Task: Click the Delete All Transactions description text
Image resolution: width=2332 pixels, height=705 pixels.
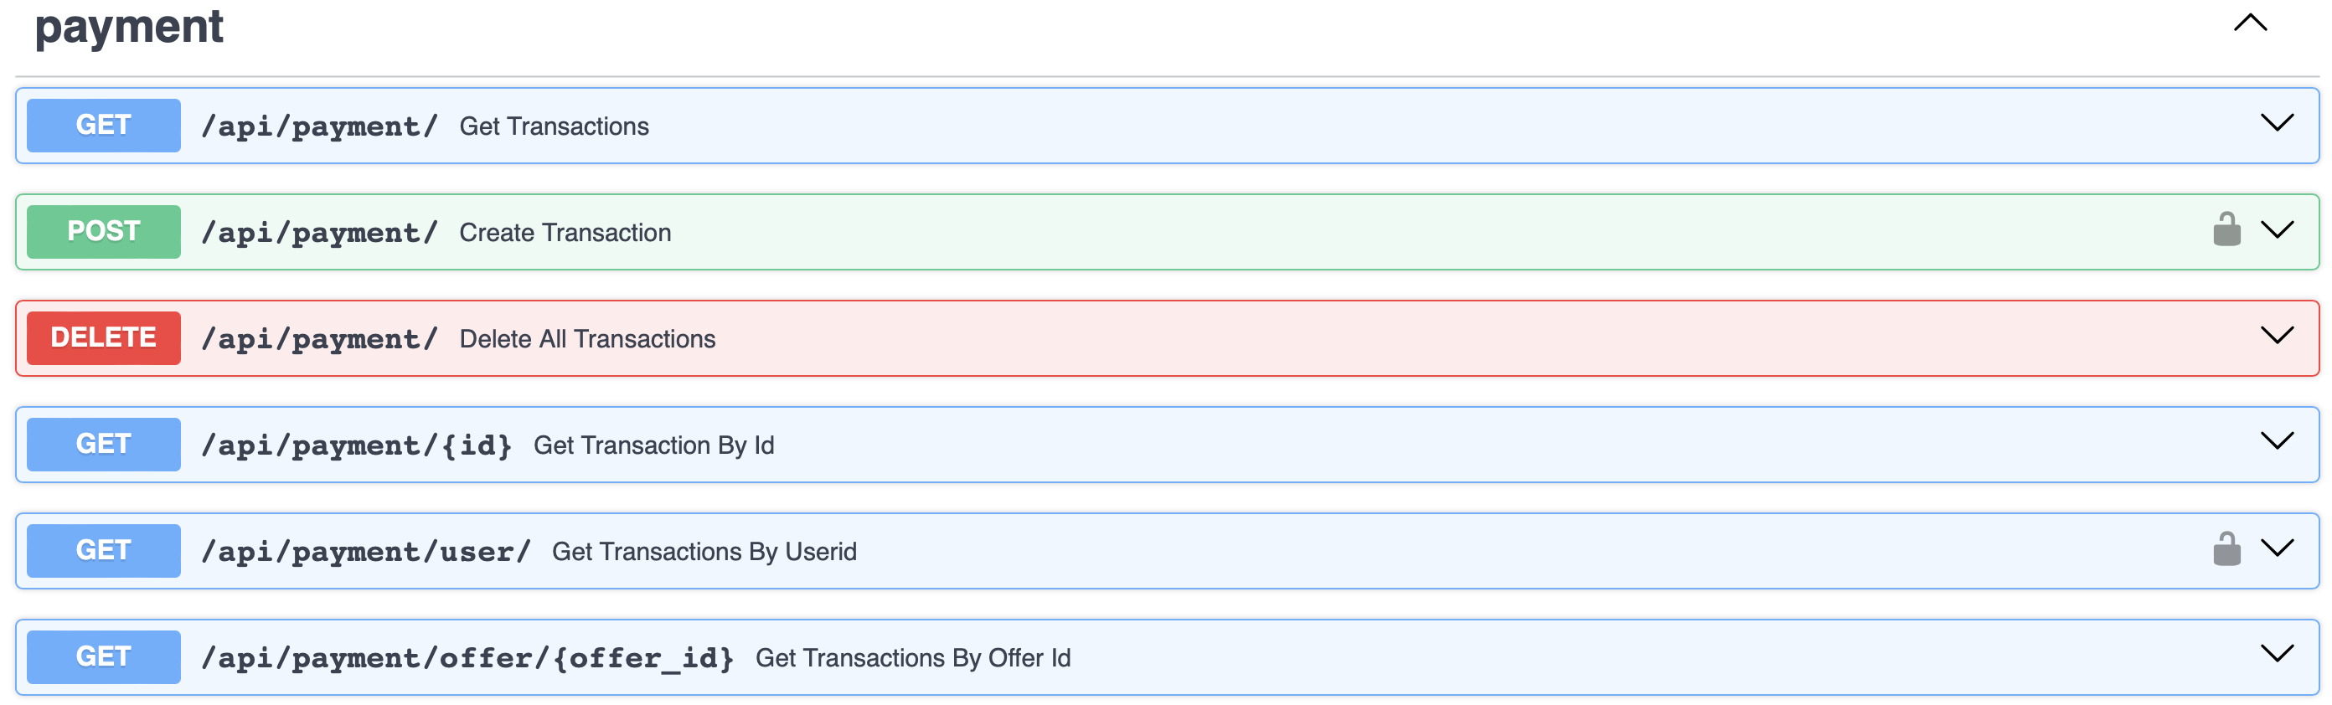Action: (586, 337)
